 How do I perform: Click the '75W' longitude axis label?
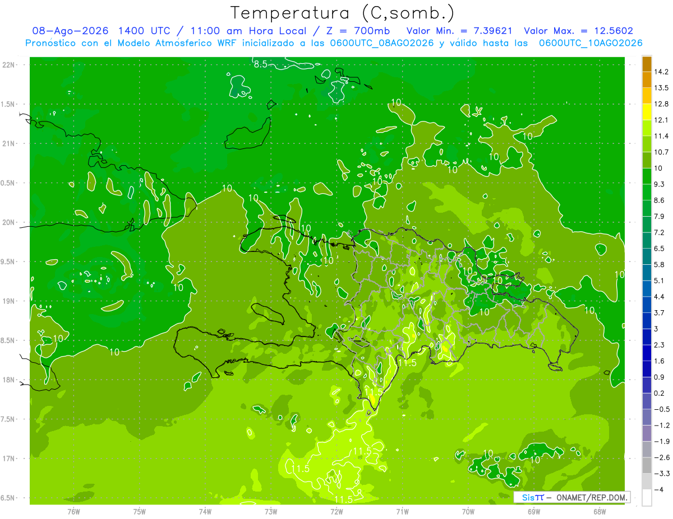(140, 512)
